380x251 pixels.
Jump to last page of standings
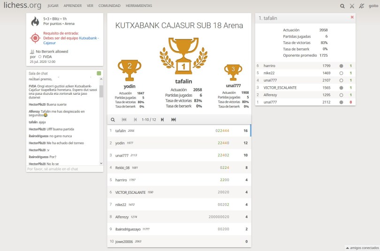pos(174,120)
